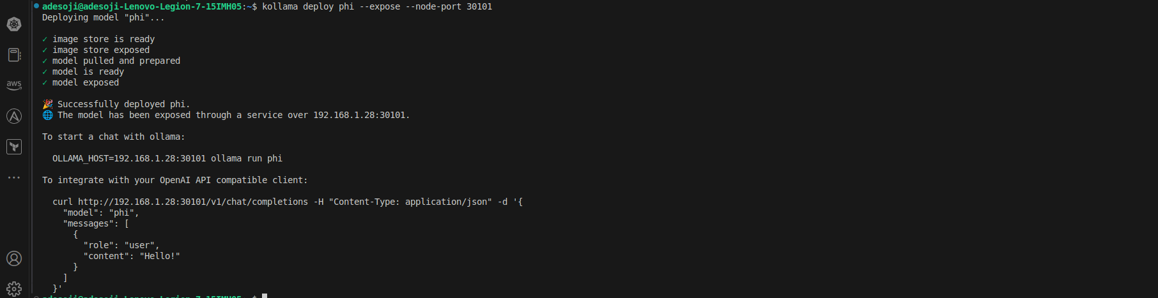
Task: Click the 'model pulled and prepared' line
Action: [x=111, y=61]
